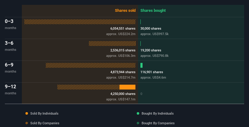This screenshot has height=127, width=249.
Task: Toggle the Sold By Companies legend label
Action: 45,123
